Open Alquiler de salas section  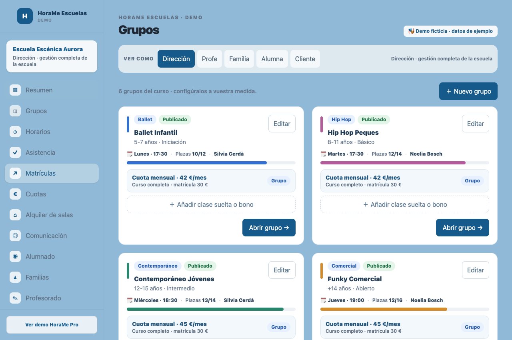coord(52,215)
